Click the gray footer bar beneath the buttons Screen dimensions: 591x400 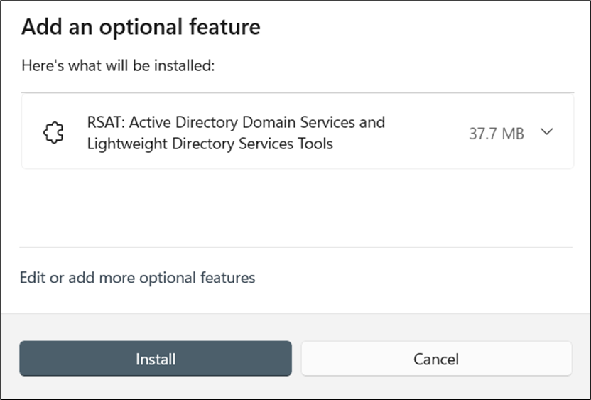coord(295,387)
